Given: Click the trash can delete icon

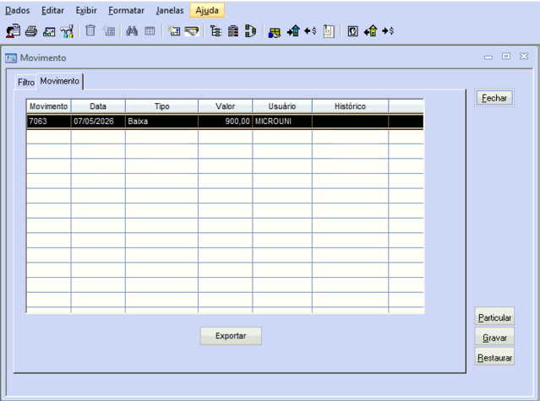Looking at the screenshot, I should click(x=90, y=30).
